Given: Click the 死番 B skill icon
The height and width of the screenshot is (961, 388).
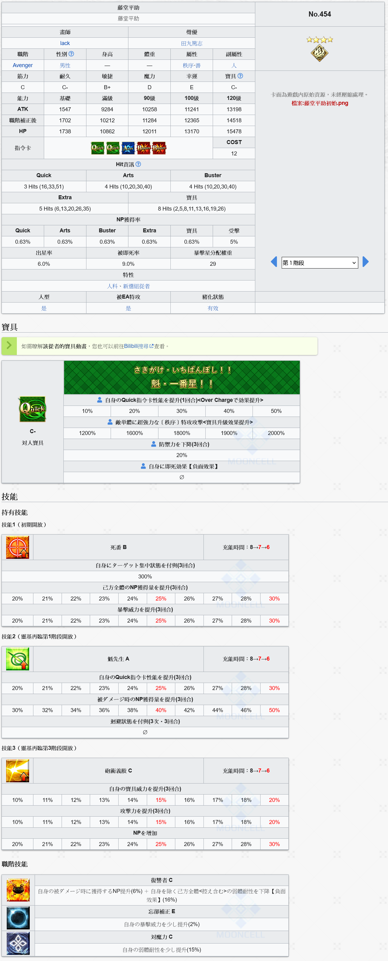Looking at the screenshot, I should pos(17,547).
